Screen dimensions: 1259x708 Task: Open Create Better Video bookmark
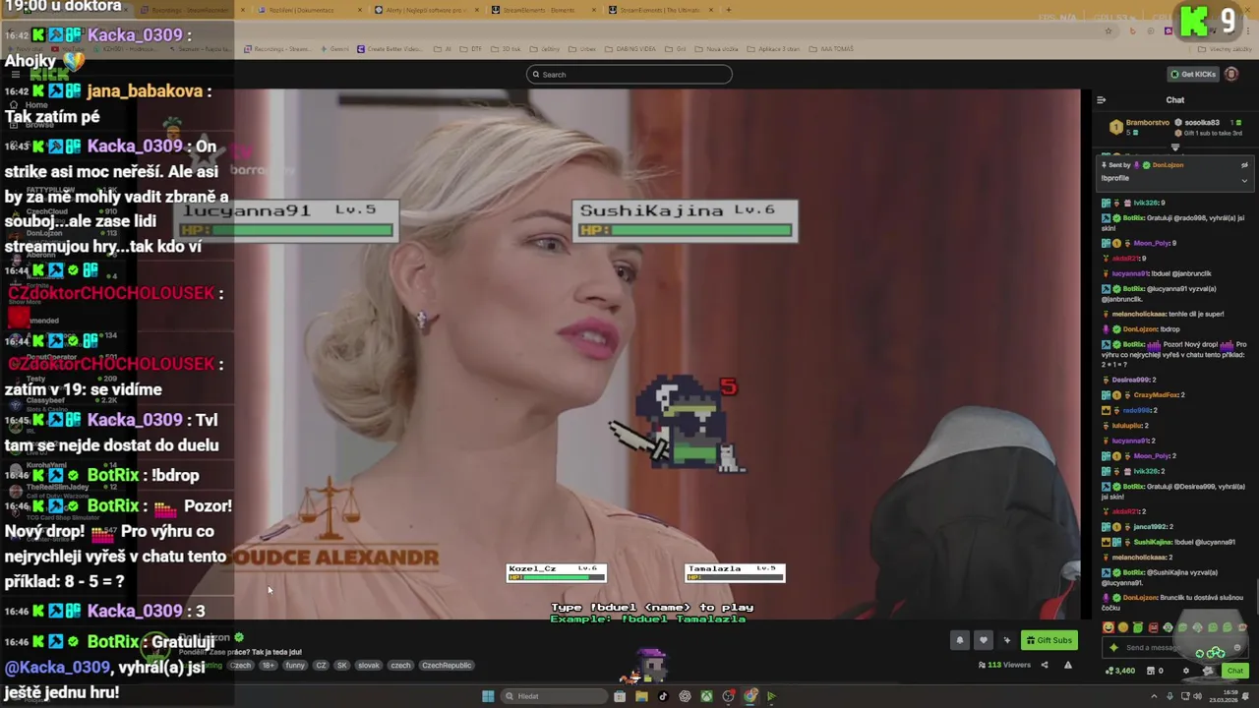(391, 49)
